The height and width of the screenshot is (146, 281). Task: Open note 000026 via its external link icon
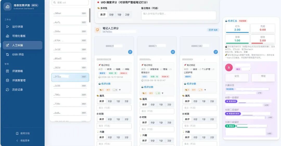point(130,52)
